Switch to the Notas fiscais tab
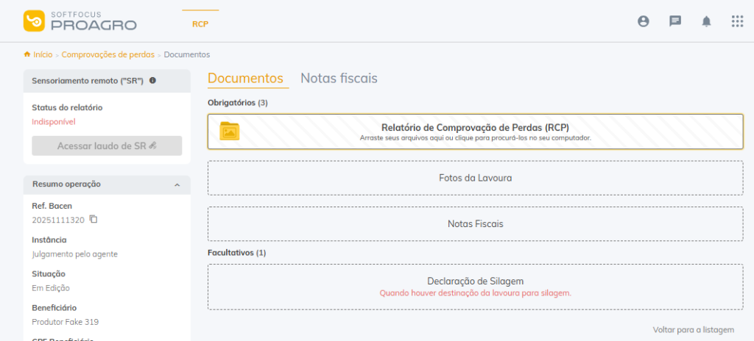 [339, 78]
